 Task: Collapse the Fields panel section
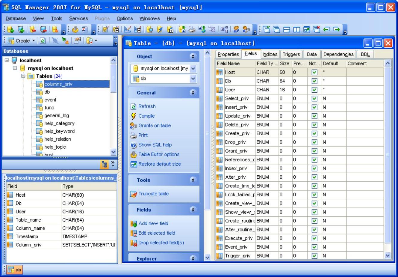[x=193, y=210]
